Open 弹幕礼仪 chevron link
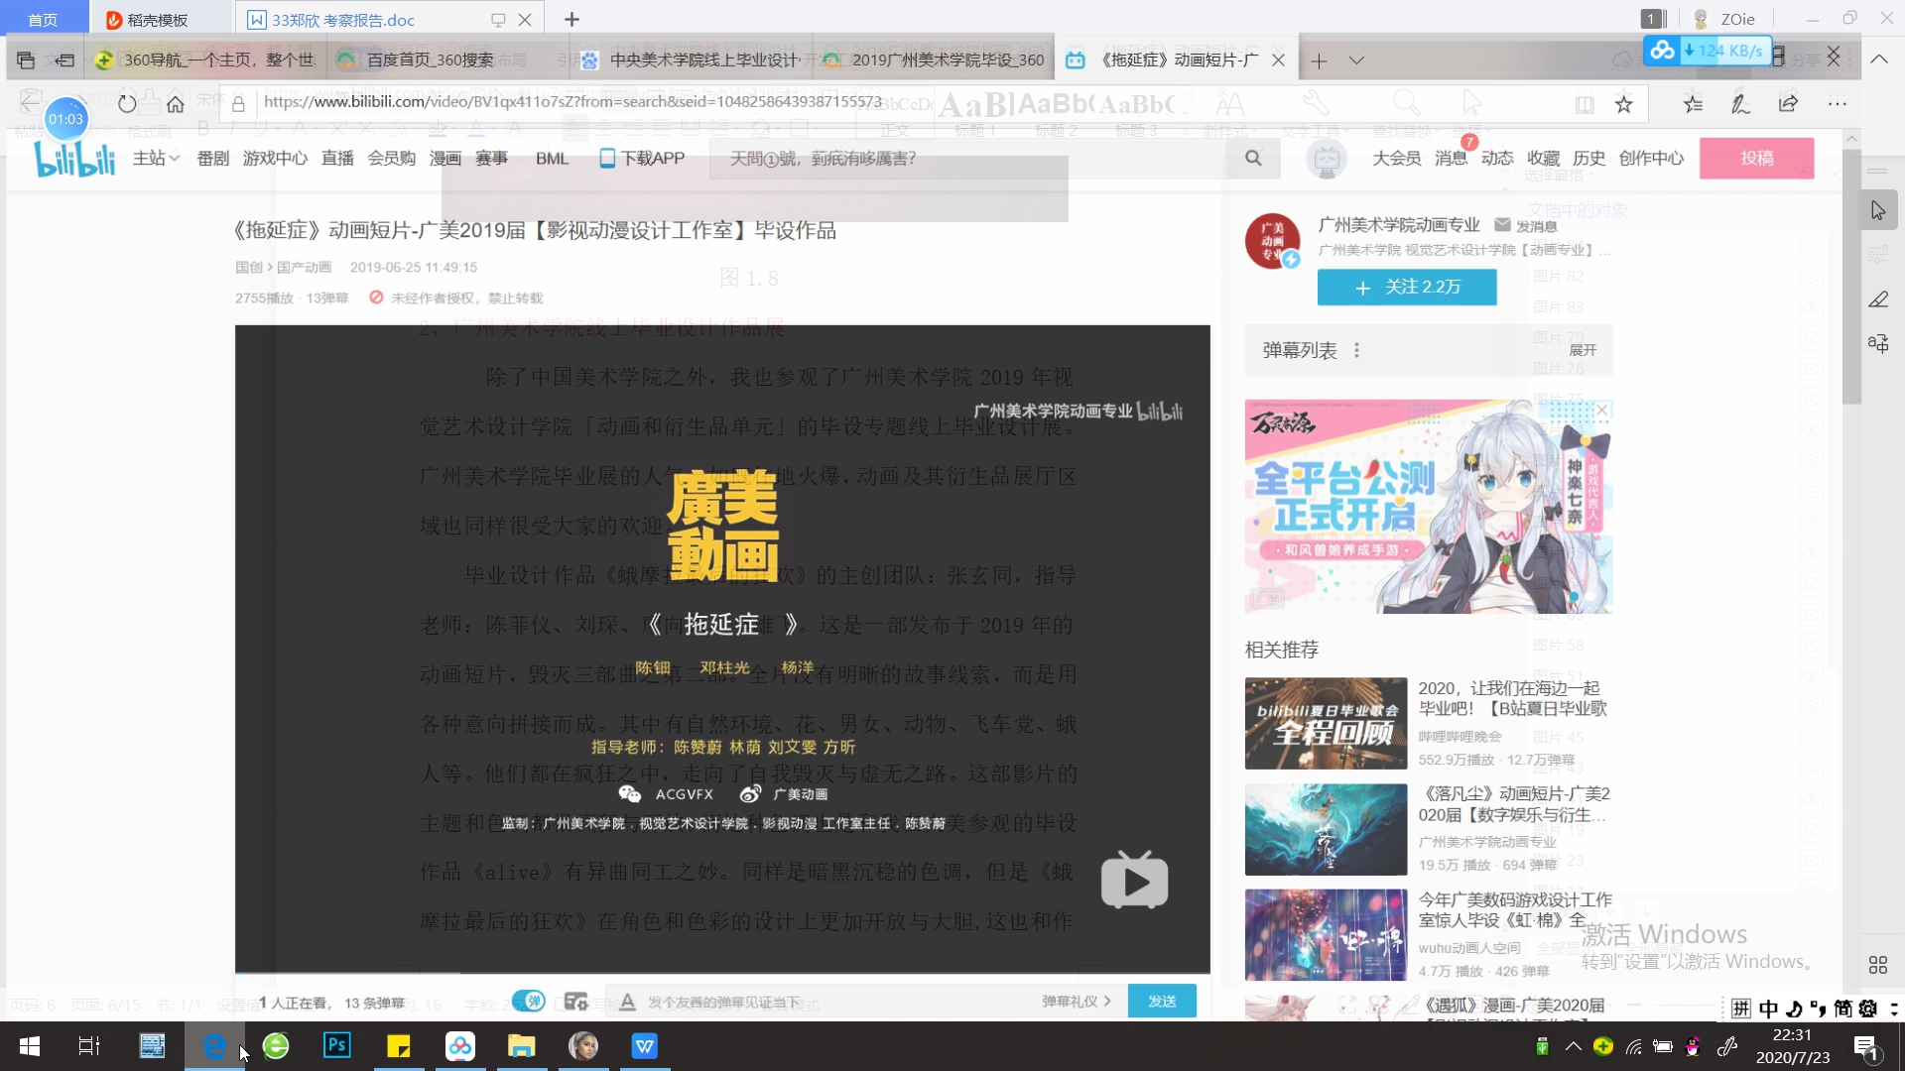Viewport: 1905px width, 1071px height. pyautogui.click(x=1077, y=1002)
